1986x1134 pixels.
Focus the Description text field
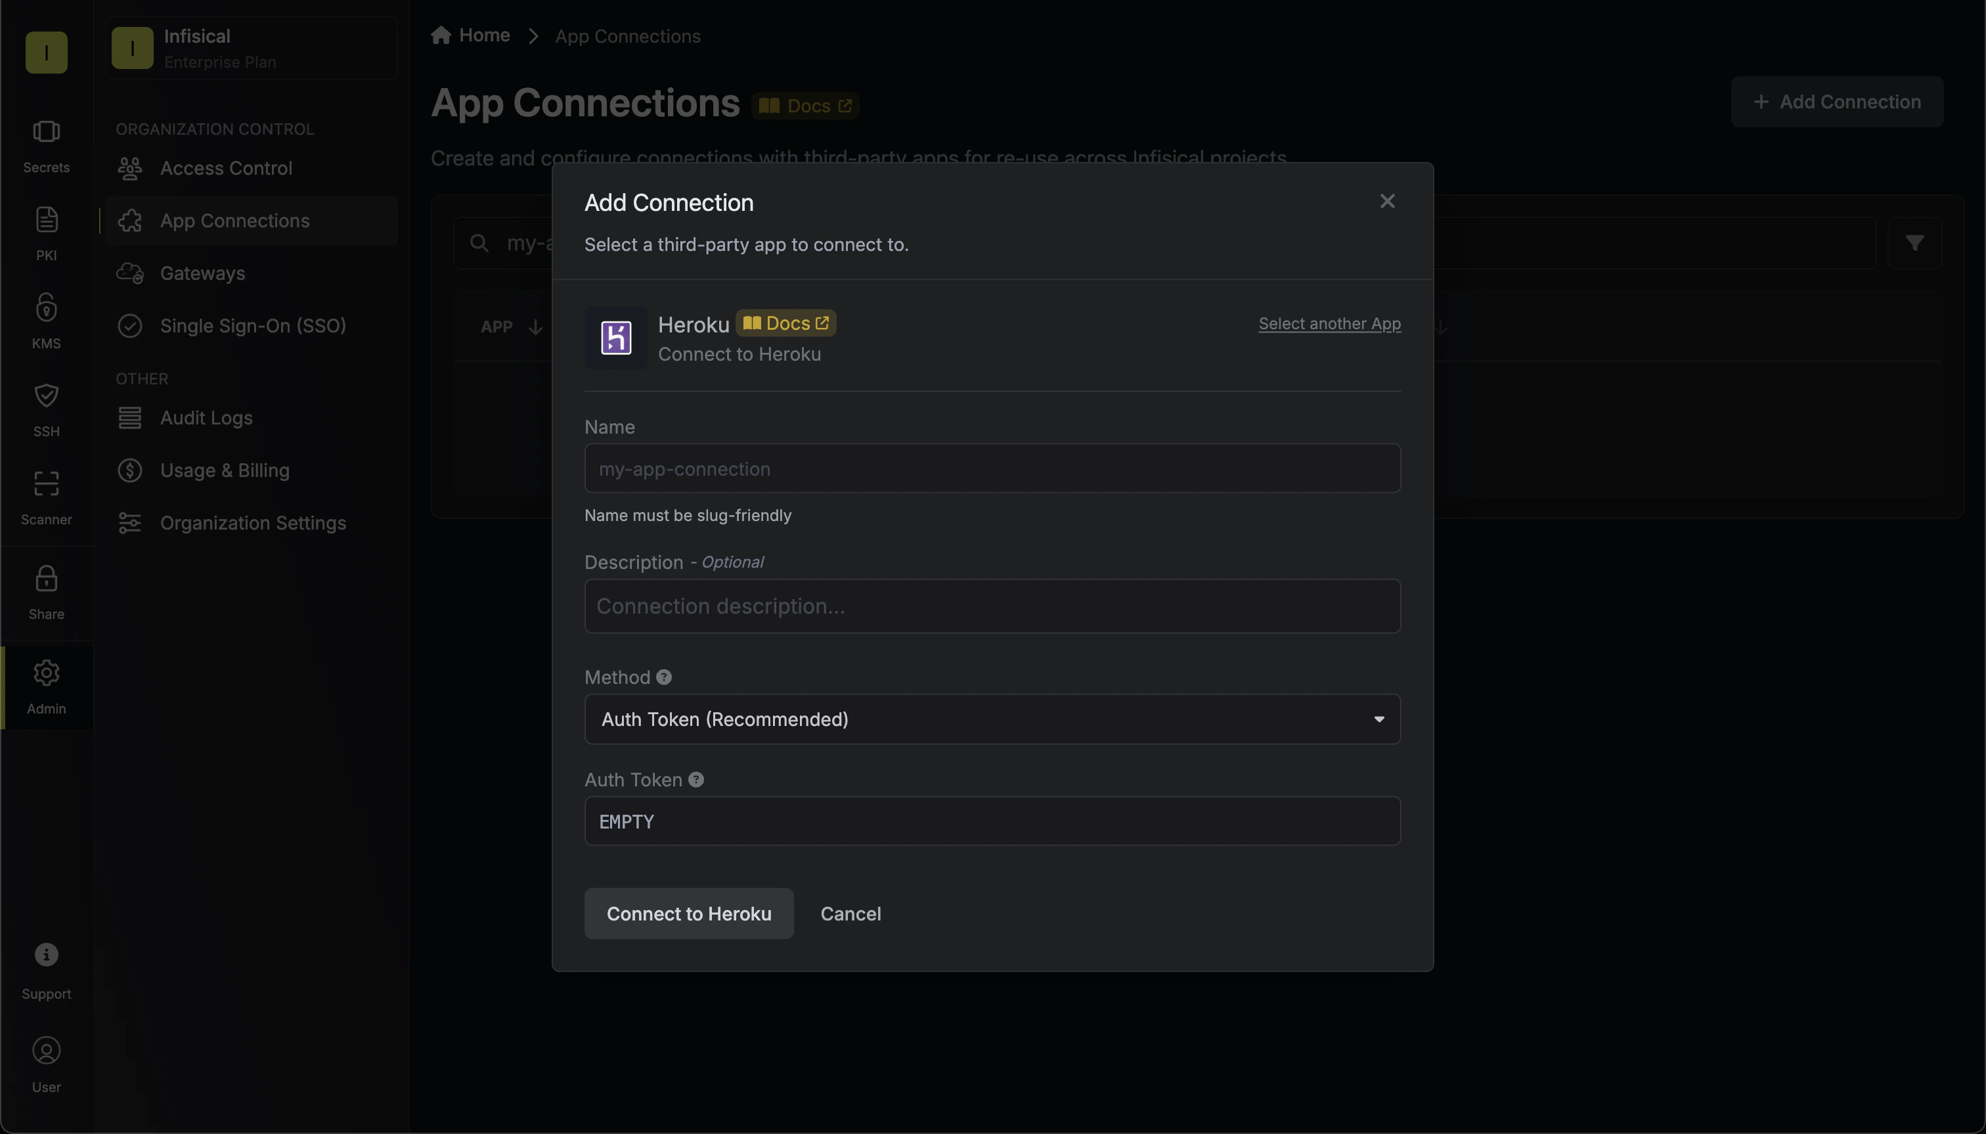(992, 606)
